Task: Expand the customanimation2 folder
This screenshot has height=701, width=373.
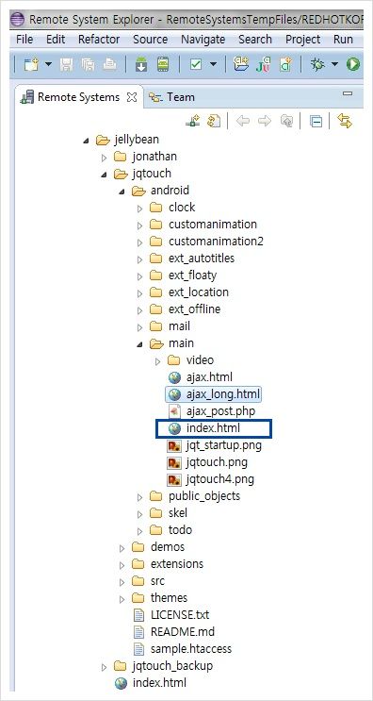Action: click(x=139, y=242)
